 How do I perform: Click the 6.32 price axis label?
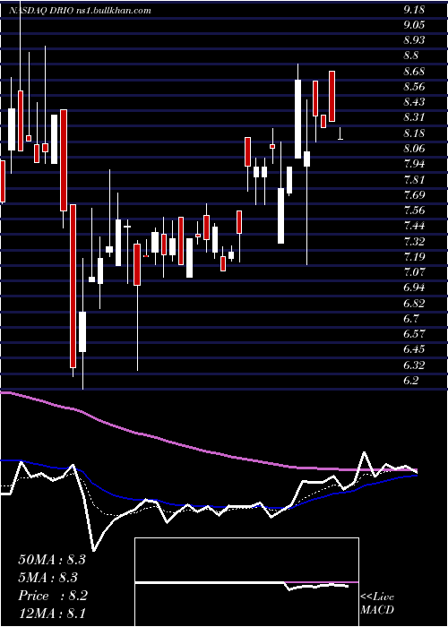(414, 365)
